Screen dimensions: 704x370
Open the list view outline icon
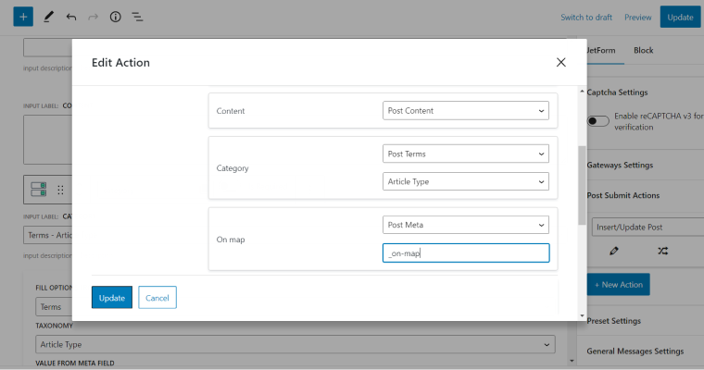(137, 17)
